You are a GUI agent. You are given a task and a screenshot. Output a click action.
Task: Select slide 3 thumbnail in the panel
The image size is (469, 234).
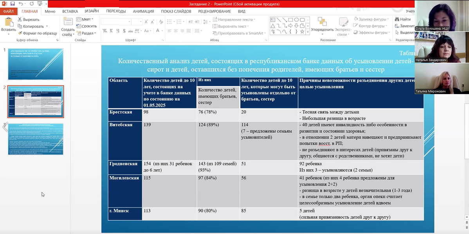[36, 139]
